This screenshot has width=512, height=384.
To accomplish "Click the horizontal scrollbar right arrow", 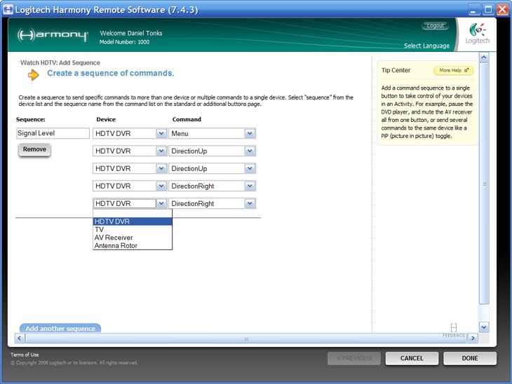I will [x=473, y=338].
